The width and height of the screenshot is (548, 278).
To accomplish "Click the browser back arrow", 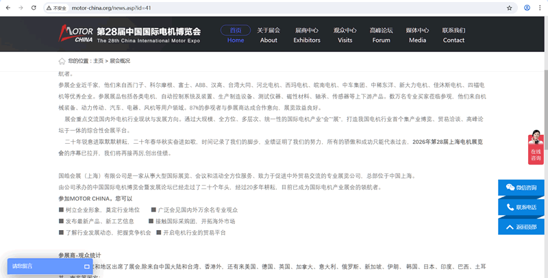I will click(8, 8).
